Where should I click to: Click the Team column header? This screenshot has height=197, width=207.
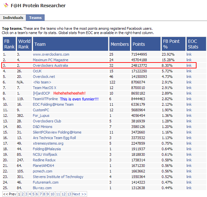tap(70, 44)
